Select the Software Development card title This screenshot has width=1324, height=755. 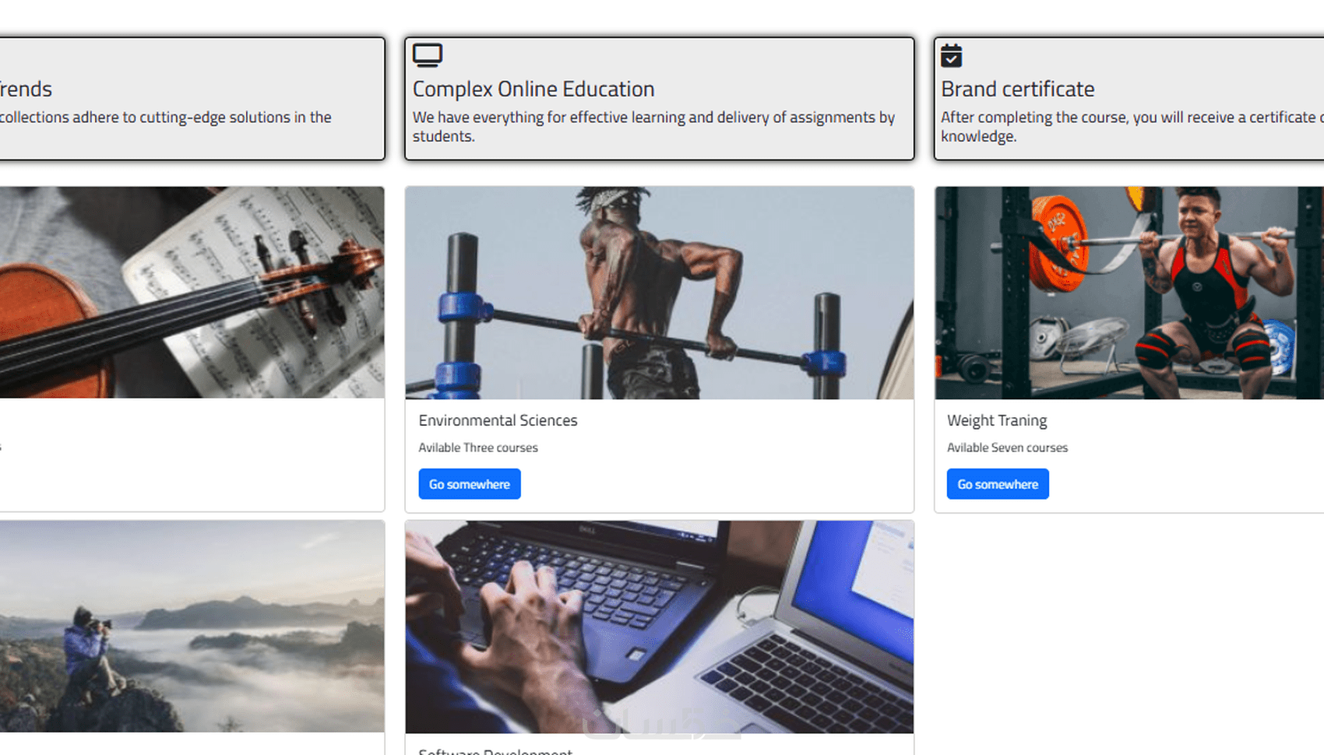pos(495,751)
